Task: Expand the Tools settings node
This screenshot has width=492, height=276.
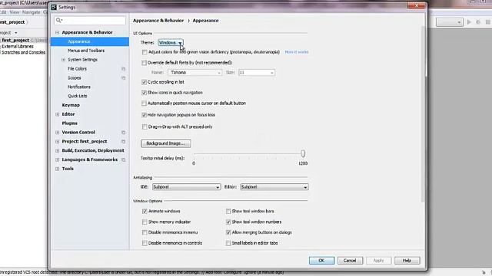Action: pos(57,169)
